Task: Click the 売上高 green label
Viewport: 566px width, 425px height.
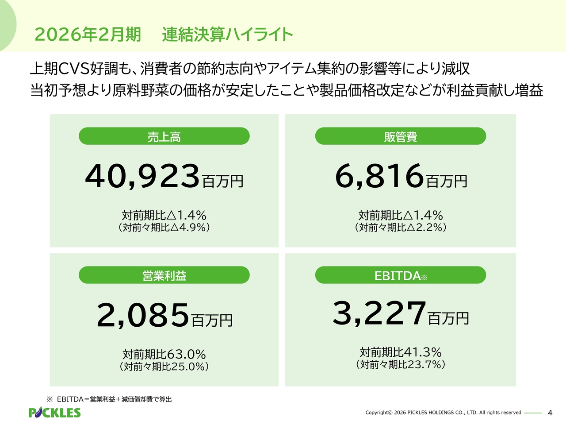Action: (164, 136)
